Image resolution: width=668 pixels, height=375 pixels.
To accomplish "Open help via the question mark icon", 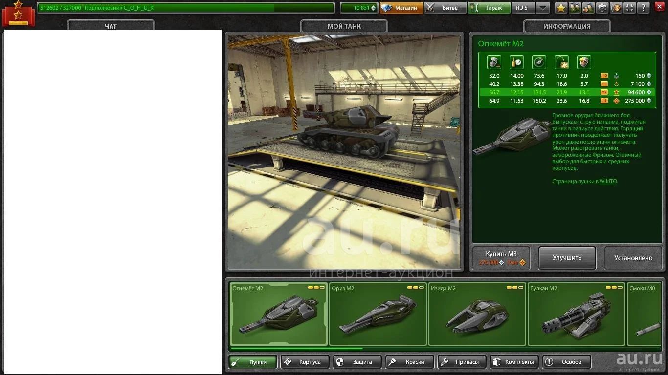I will (644, 8).
